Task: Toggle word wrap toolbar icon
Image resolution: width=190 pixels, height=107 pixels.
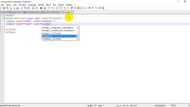Action: pyautogui.click(x=65, y=8)
